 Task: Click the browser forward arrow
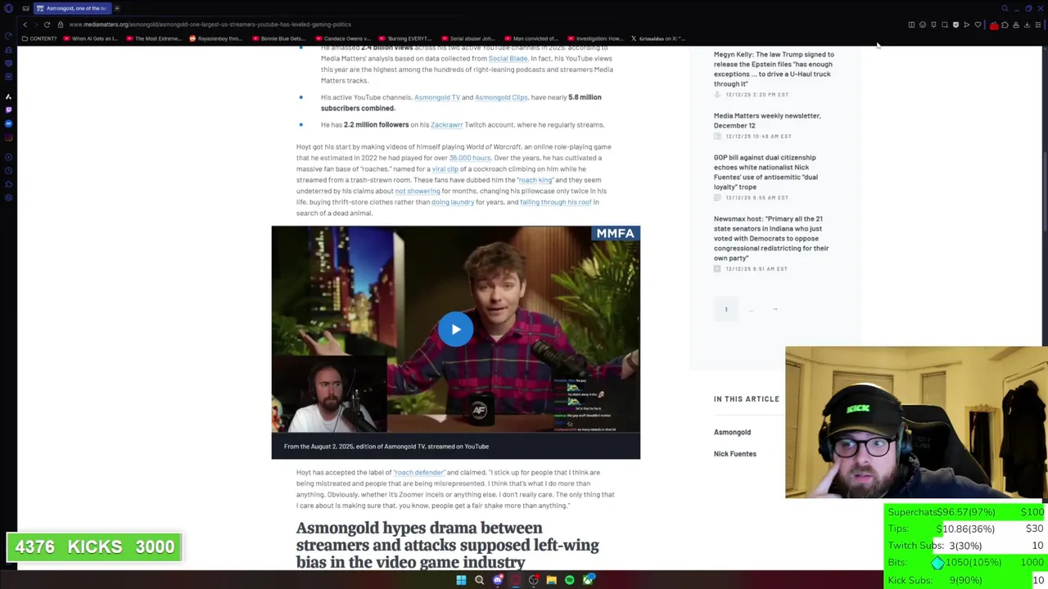click(x=35, y=25)
